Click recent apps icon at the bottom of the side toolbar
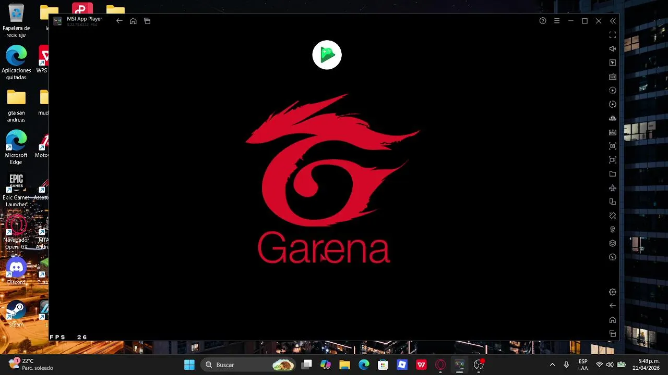This screenshot has width=668, height=375. click(x=613, y=333)
